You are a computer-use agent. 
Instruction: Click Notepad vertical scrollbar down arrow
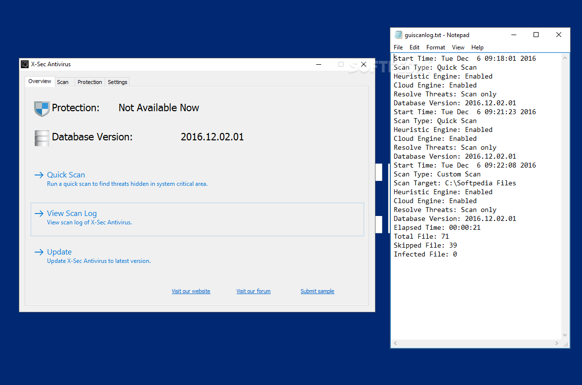tap(565, 335)
